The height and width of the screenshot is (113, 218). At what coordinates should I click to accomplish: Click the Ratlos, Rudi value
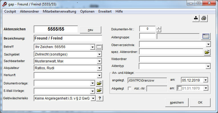pos(44,68)
